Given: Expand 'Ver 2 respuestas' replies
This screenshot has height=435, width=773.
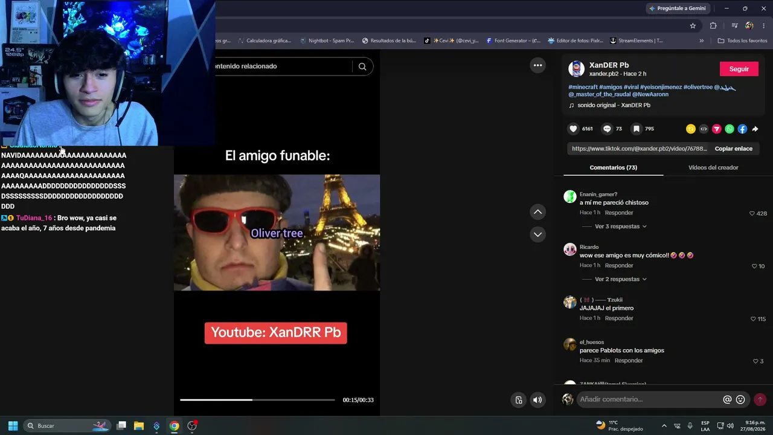Looking at the screenshot, I should [621, 279].
